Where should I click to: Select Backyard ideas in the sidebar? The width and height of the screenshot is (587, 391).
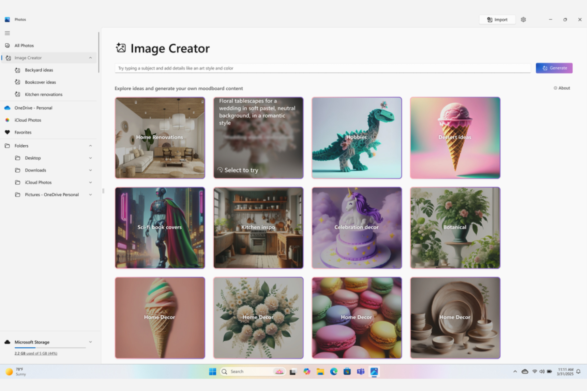(38, 70)
